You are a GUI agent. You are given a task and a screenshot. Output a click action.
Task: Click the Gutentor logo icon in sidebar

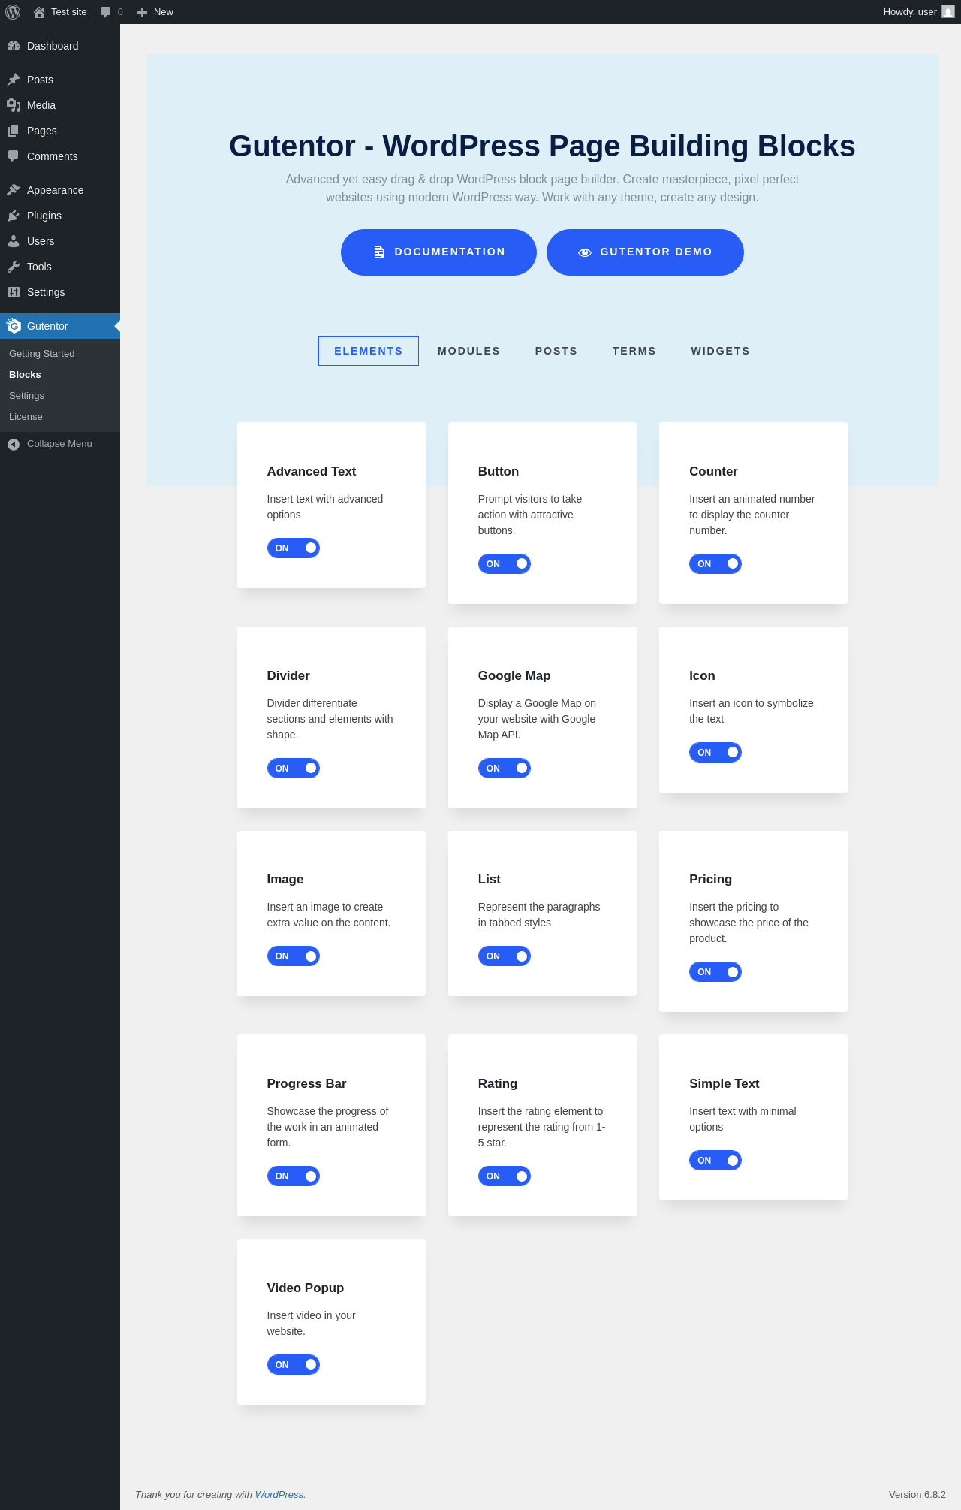[x=14, y=326]
